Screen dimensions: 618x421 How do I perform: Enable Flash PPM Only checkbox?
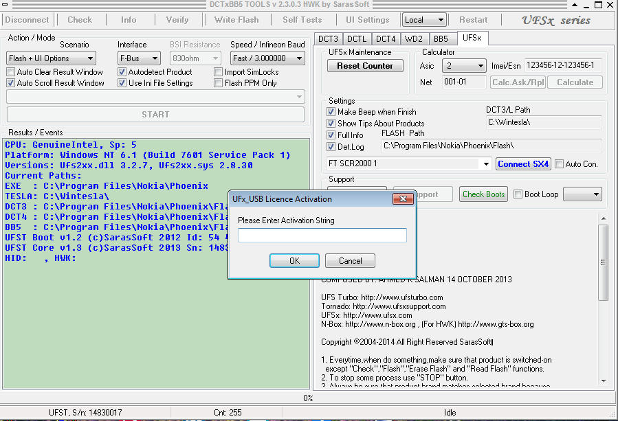(218, 83)
